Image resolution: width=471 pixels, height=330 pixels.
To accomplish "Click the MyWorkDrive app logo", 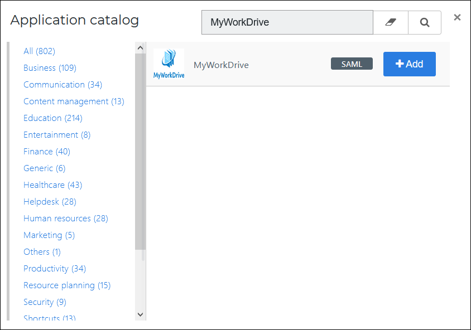I will tap(169, 64).
